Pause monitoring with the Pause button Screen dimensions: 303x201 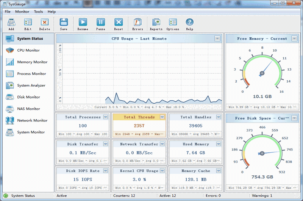[x=101, y=23]
